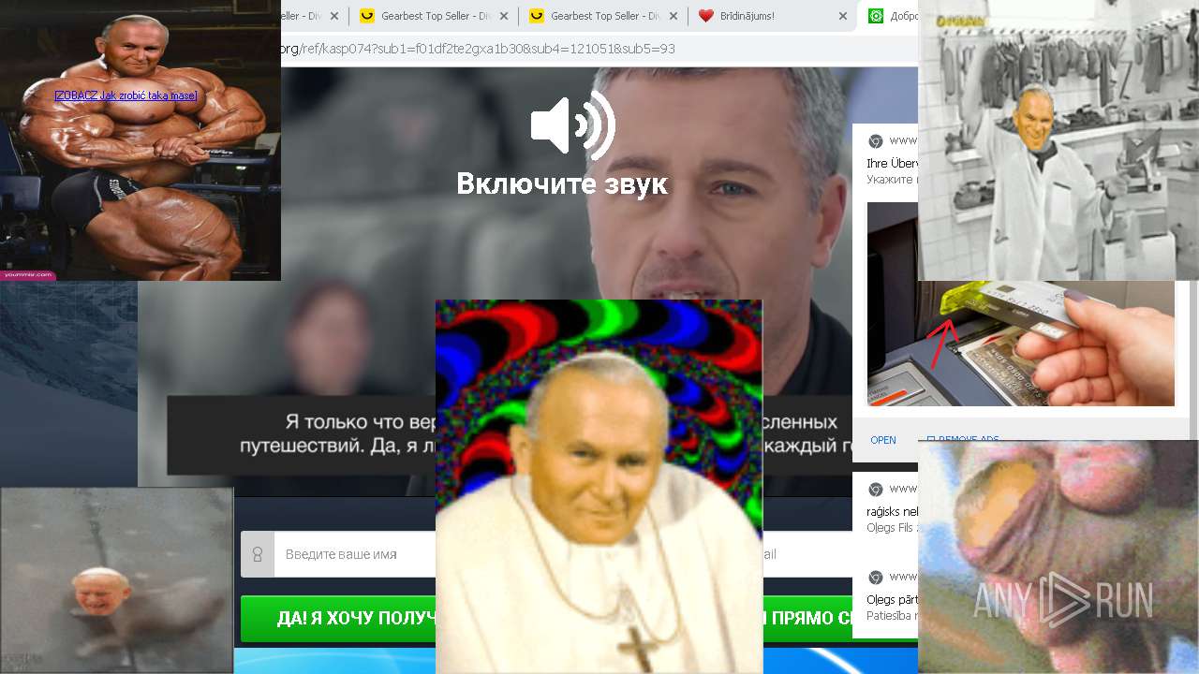Screen dimensions: 1199x674
Task: Click the butcher shop popup image
Action: pyautogui.click(x=1058, y=140)
